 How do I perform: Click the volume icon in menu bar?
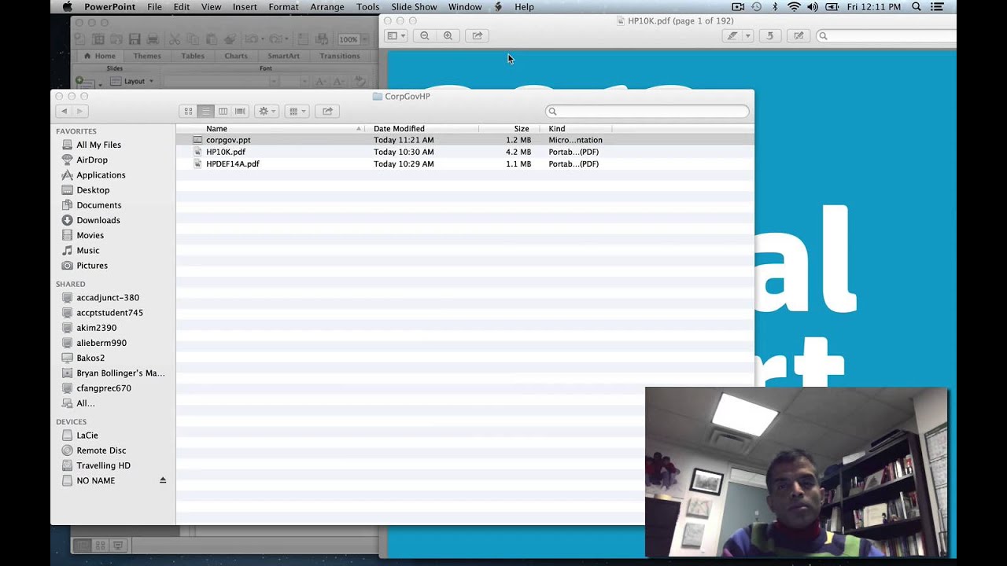[813, 6]
